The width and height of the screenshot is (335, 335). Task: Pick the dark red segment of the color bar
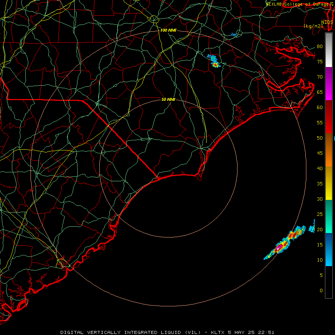[x=329, y=117]
